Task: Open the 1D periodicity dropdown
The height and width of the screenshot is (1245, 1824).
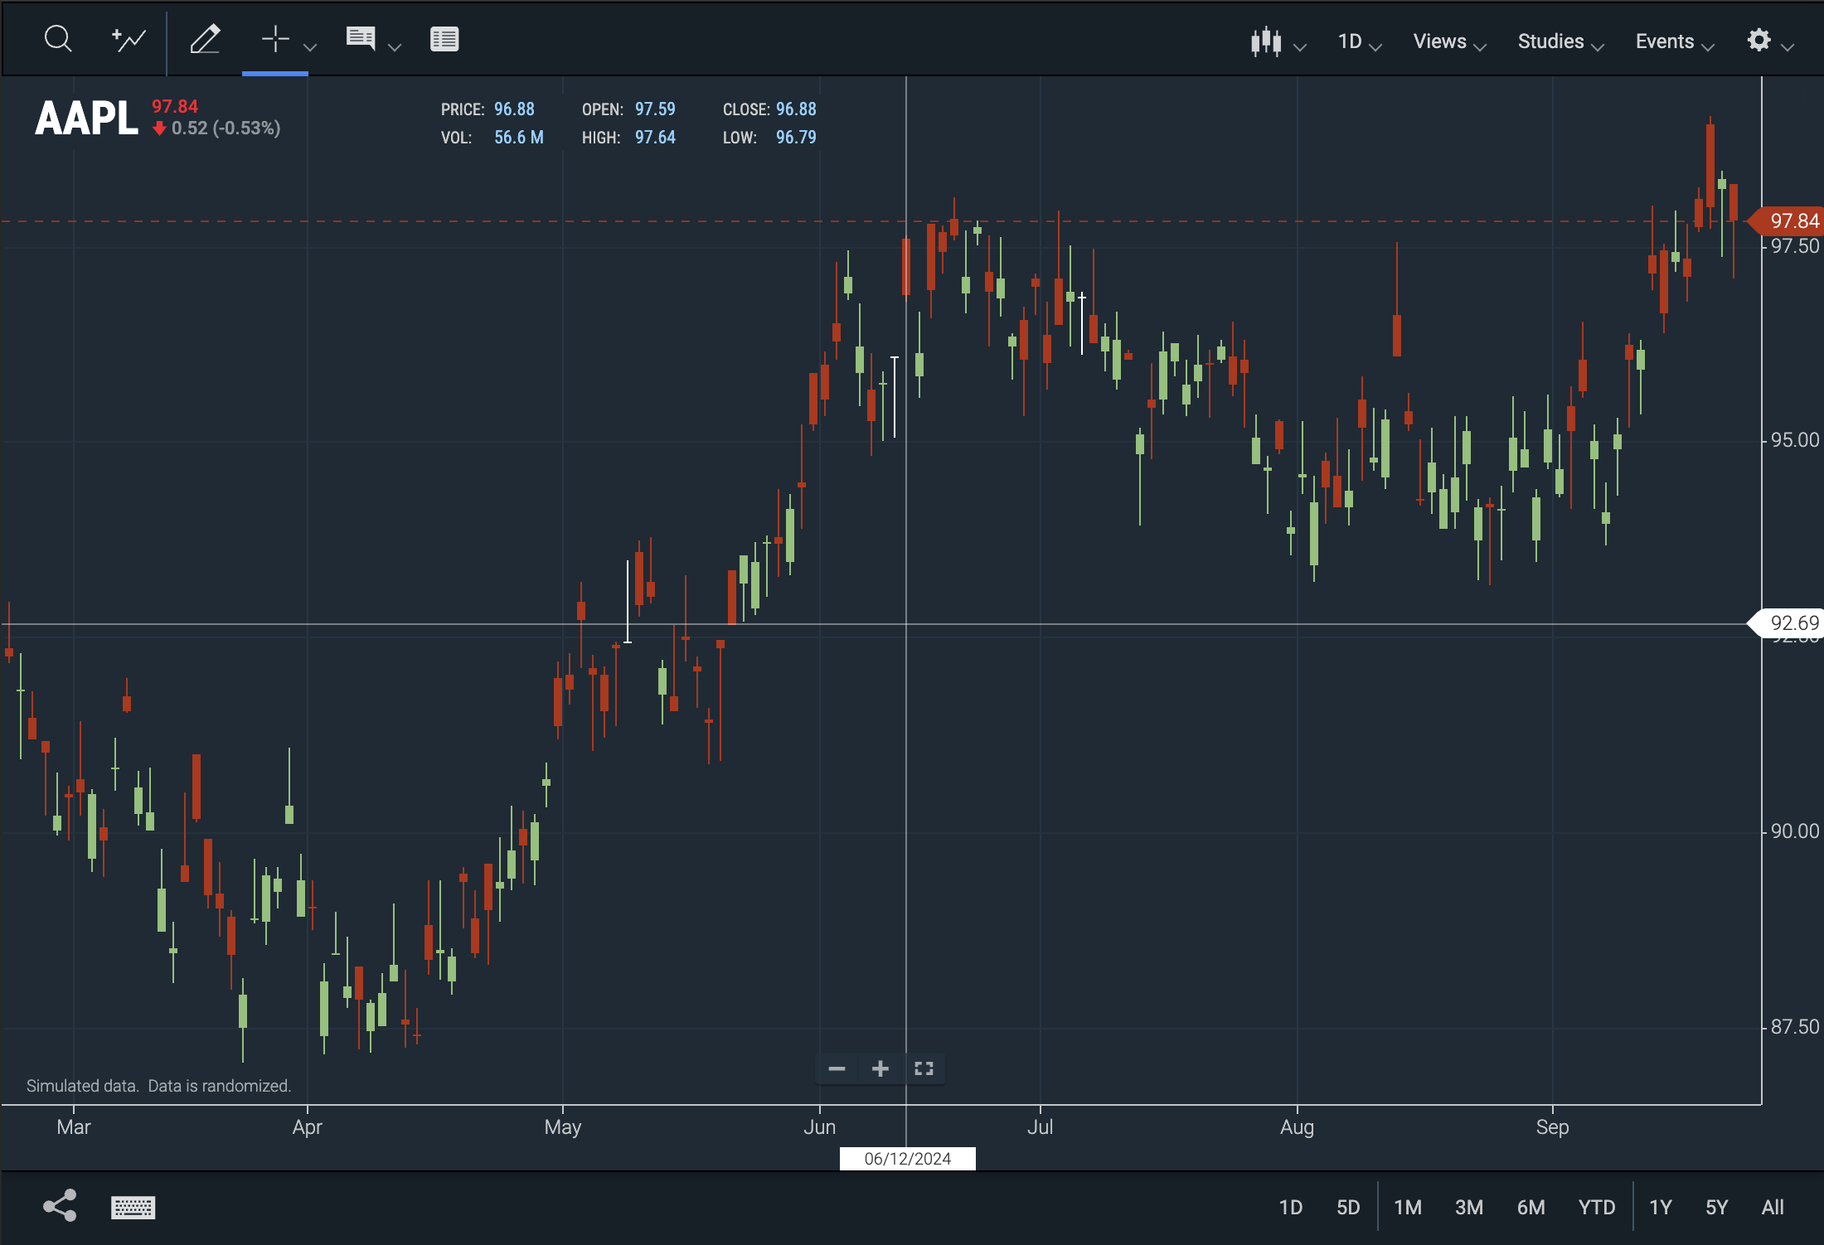Action: tap(1360, 41)
